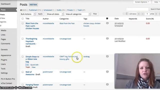Image resolution: width=160 pixels, height=90 pixels.
Task: Open vCita Contact menu
Action: pyautogui.click(x=6, y=83)
